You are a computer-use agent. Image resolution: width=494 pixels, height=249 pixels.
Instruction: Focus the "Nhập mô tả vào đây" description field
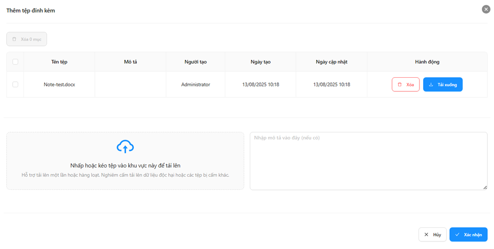(368, 161)
